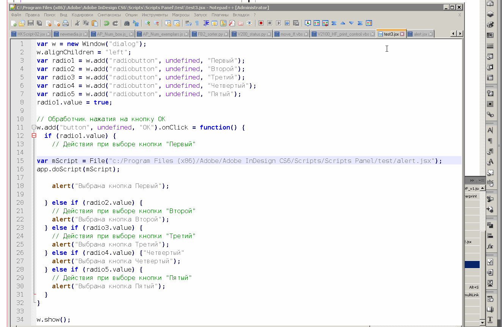Toggle Synchronize Horizontal Scrolling icon

[x=177, y=23]
